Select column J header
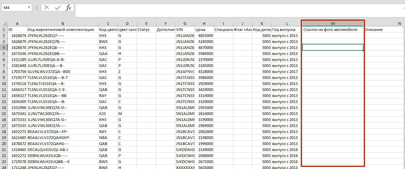The width and height of the screenshot is (405, 169). [242, 23]
